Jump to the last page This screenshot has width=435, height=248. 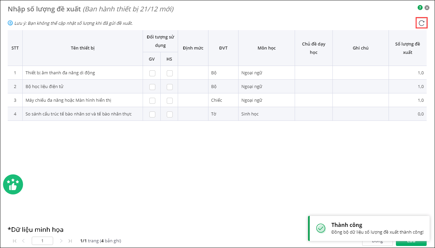click(x=70, y=241)
